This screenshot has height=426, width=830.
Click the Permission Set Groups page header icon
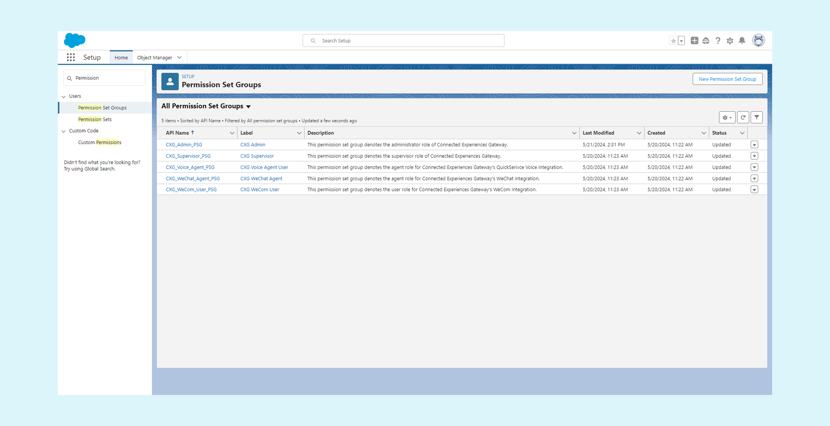click(x=170, y=81)
